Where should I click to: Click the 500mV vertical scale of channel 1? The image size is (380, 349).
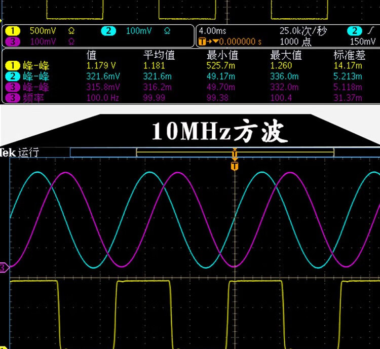tap(43, 31)
